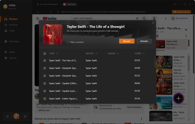The width and height of the screenshot is (195, 124).
Task: Close the playlist conversion dialog
Action: pos(153,23)
